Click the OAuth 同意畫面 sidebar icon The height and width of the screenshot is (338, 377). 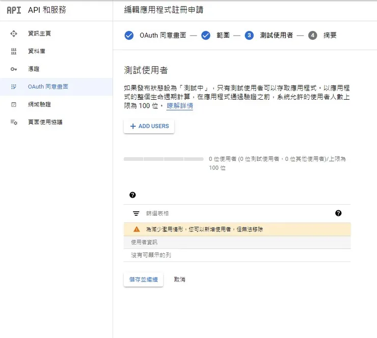point(14,87)
